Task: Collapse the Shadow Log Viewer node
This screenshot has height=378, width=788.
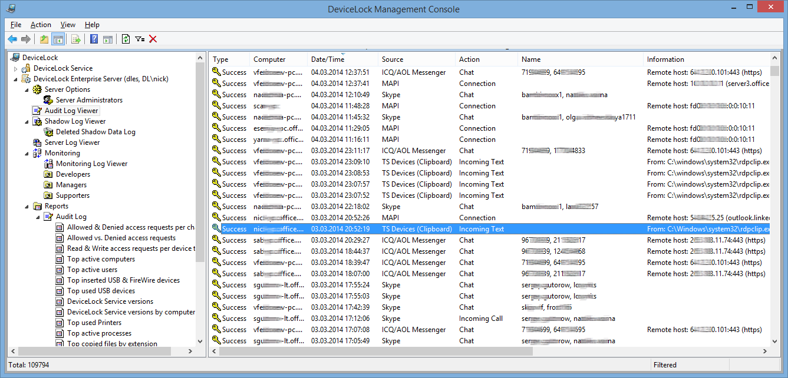Action: tap(27, 121)
